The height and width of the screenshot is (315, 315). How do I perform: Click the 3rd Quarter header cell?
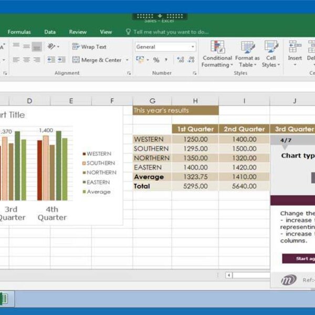pos(292,129)
